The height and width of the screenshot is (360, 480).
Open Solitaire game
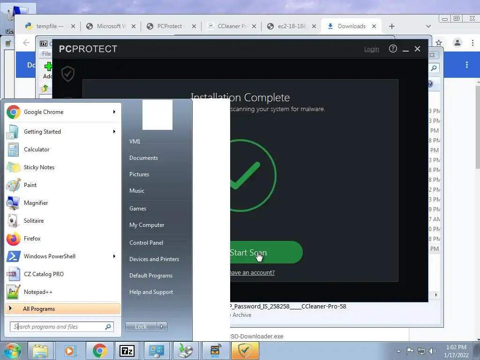(63, 220)
